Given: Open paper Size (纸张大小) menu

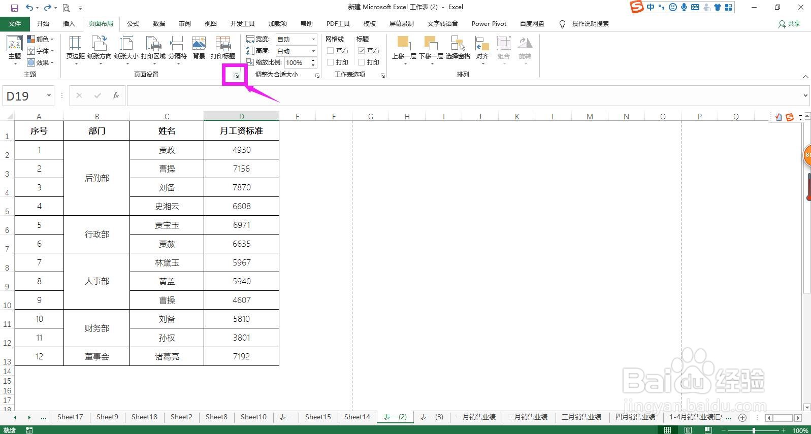Looking at the screenshot, I should coord(126,50).
